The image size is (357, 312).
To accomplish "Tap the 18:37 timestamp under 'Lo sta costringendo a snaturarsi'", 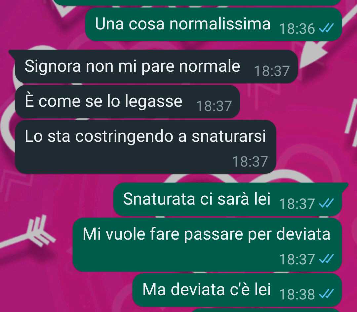I will tap(250, 161).
